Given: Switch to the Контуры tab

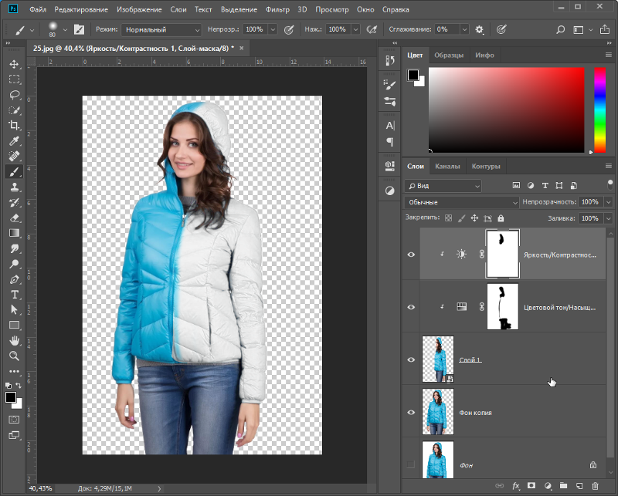Looking at the screenshot, I should 486,166.
